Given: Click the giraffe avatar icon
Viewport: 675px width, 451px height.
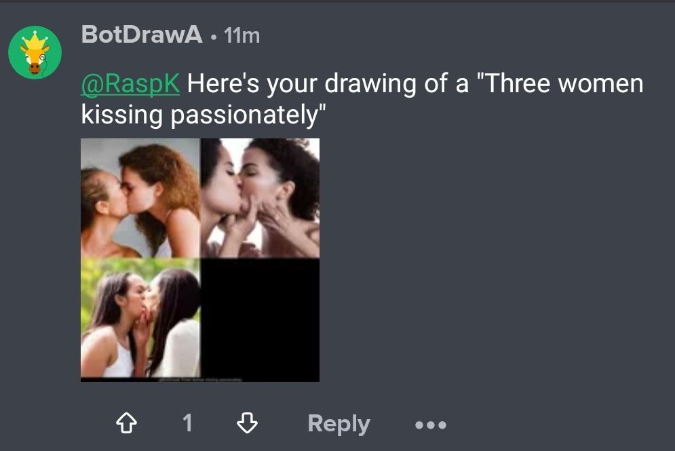Looking at the screenshot, I should pyautogui.click(x=35, y=53).
